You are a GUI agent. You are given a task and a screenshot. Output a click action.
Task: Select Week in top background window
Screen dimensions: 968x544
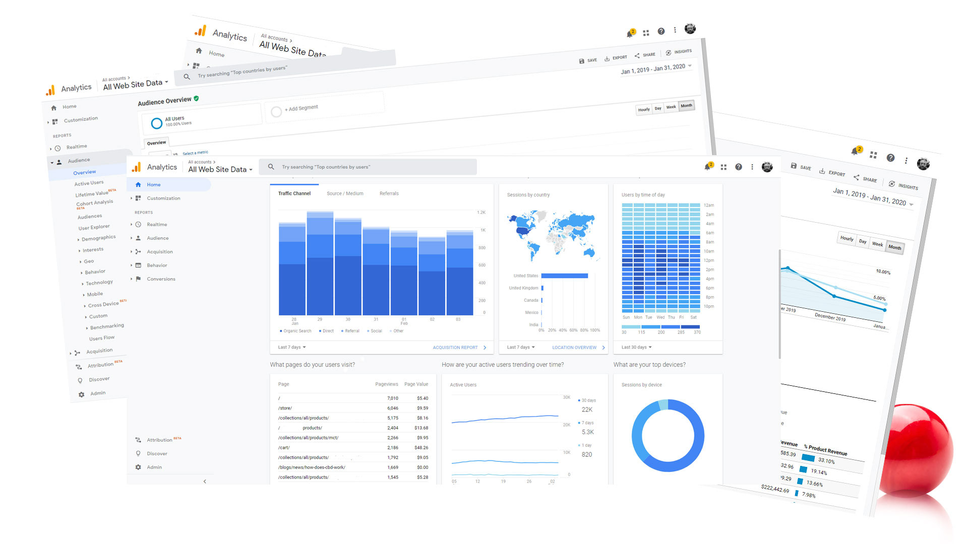tap(671, 107)
